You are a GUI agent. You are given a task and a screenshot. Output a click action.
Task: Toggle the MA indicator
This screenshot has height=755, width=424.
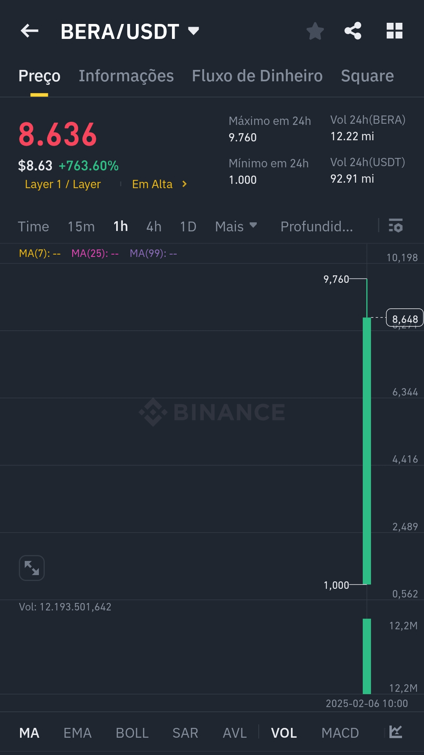point(29,733)
